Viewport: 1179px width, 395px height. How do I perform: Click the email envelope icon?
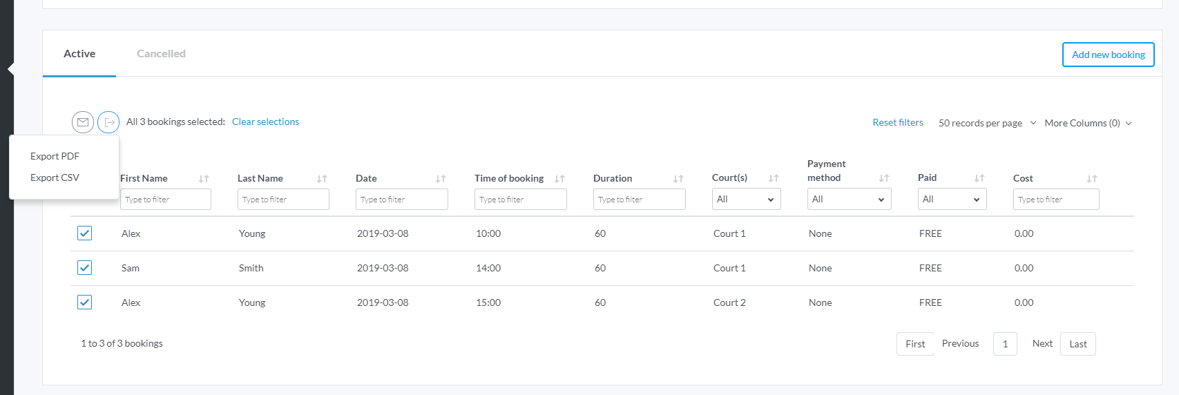point(83,122)
